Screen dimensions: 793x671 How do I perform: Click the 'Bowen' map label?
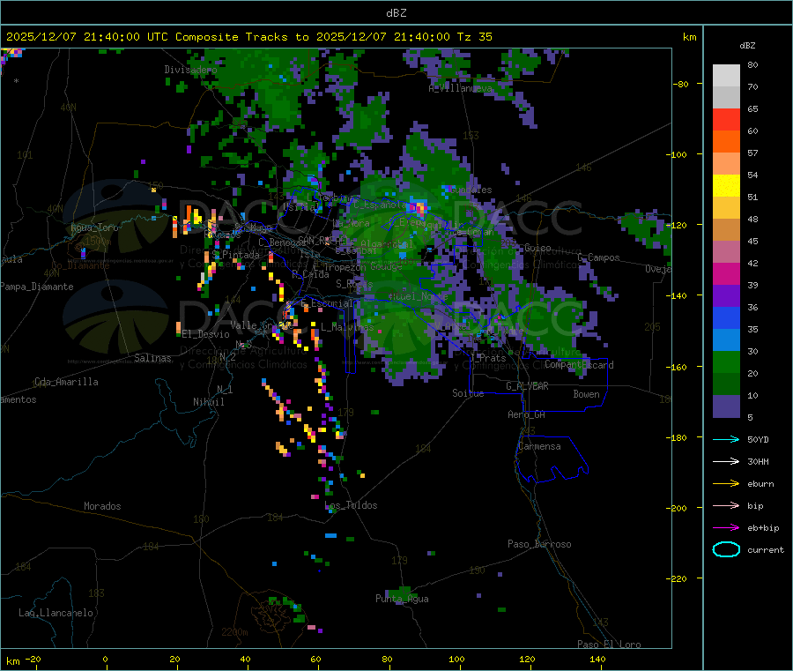(586, 393)
